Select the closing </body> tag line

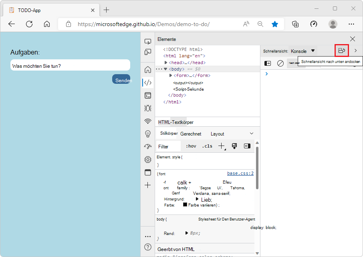[x=177, y=95]
